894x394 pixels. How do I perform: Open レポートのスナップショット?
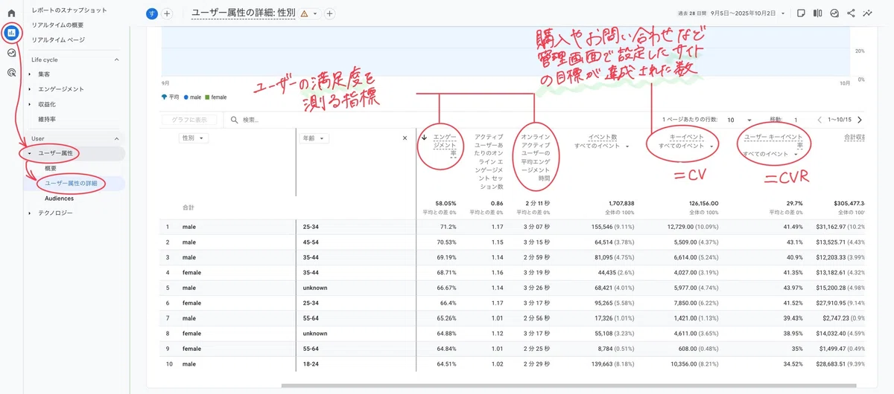(69, 10)
